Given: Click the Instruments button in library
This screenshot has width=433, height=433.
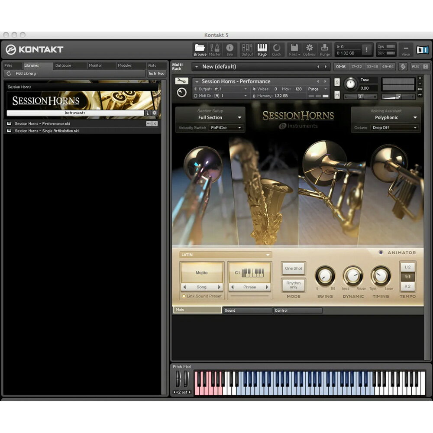Looking at the screenshot, I should (x=75, y=113).
